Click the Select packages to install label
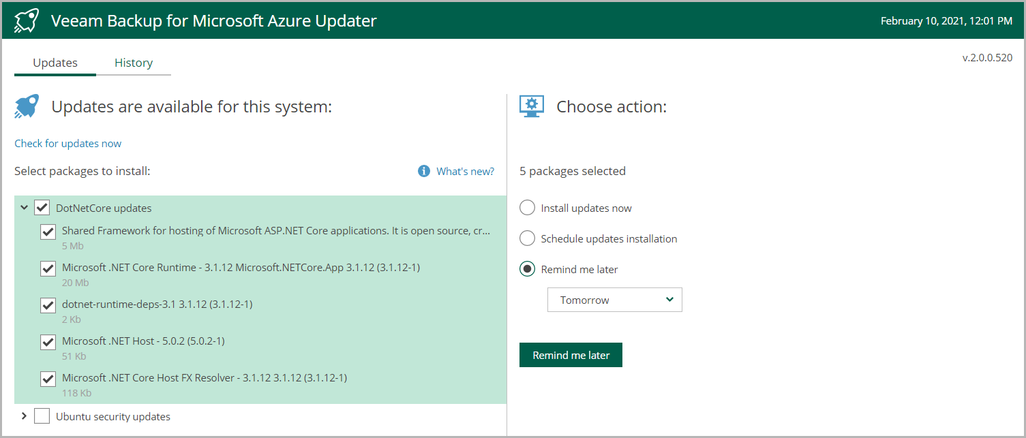Viewport: 1026px width, 438px height. point(82,171)
